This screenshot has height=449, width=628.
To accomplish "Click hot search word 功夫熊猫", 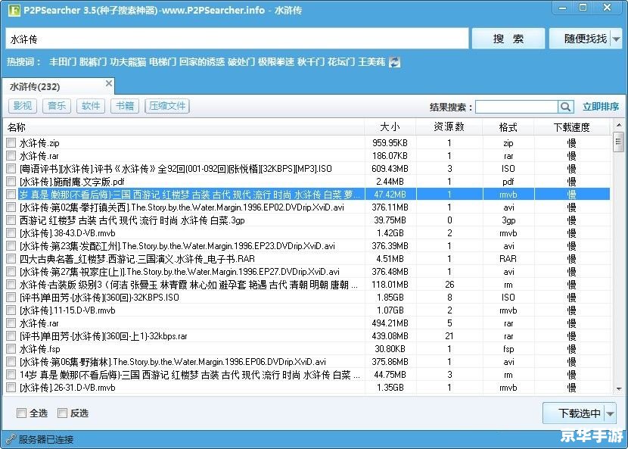I will pyautogui.click(x=128, y=62).
